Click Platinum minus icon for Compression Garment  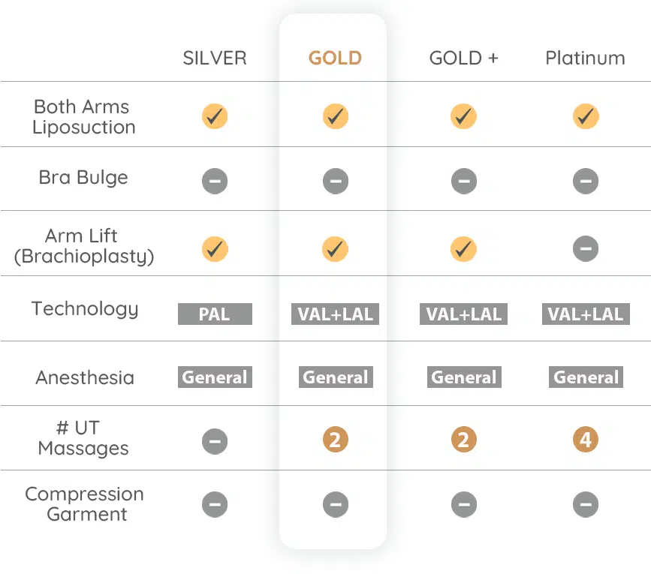click(x=585, y=505)
